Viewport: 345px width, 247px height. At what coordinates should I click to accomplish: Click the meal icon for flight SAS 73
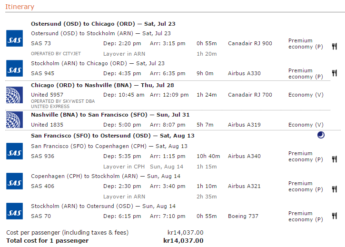coord(335,46)
